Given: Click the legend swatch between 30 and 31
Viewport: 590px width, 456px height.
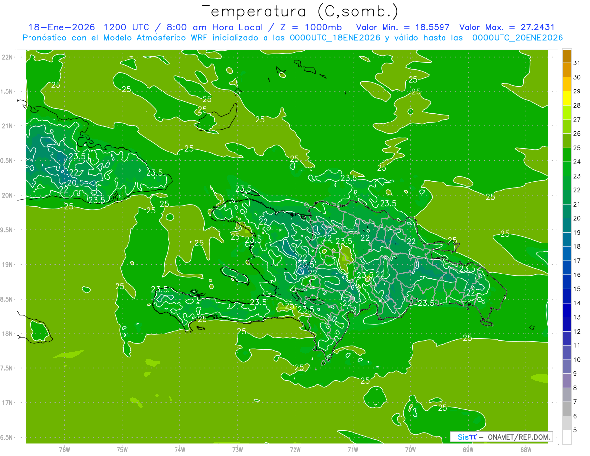Looking at the screenshot, I should click(x=567, y=70).
